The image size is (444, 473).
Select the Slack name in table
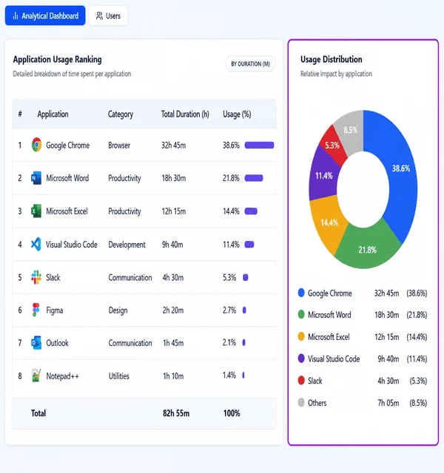53,277
